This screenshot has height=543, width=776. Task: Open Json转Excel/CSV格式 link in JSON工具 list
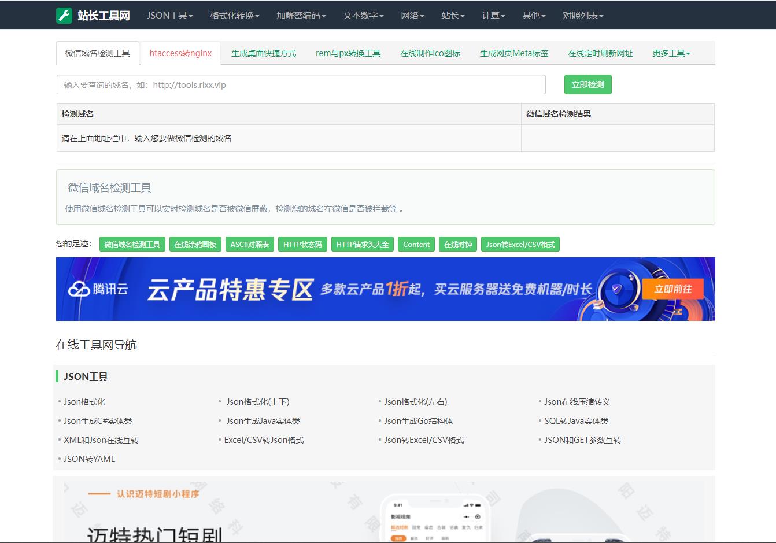(424, 440)
